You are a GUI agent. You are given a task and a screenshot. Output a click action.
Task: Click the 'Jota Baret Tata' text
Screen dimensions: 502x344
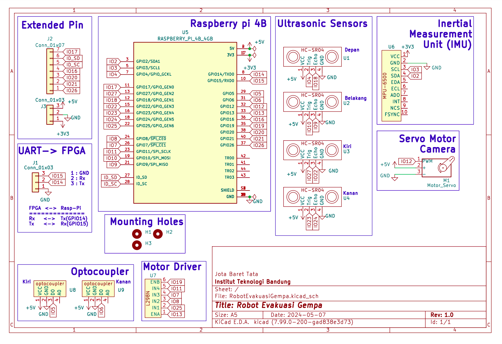click(x=237, y=274)
